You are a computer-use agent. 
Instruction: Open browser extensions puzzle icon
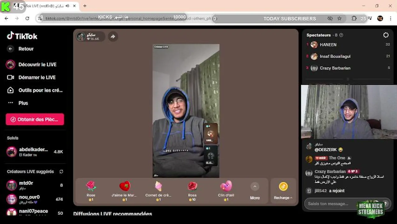[354, 19]
